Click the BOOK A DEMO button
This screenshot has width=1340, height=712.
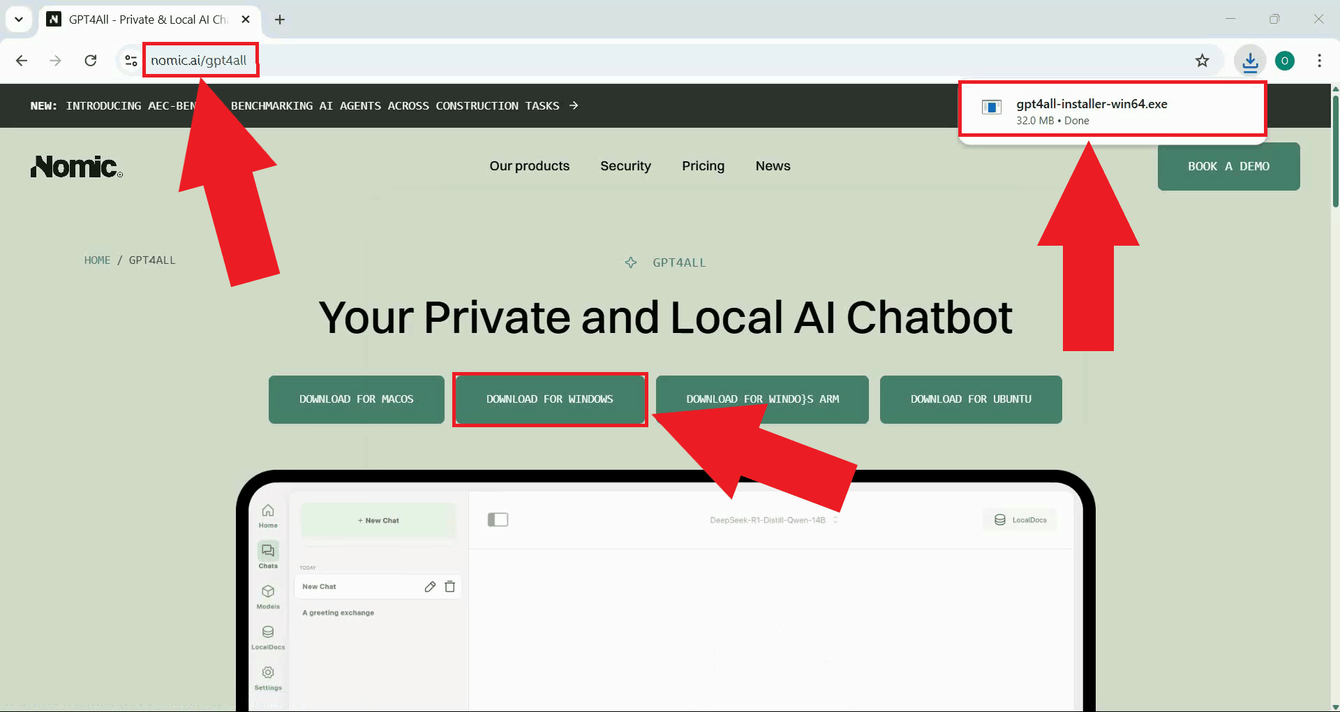pyautogui.click(x=1228, y=166)
